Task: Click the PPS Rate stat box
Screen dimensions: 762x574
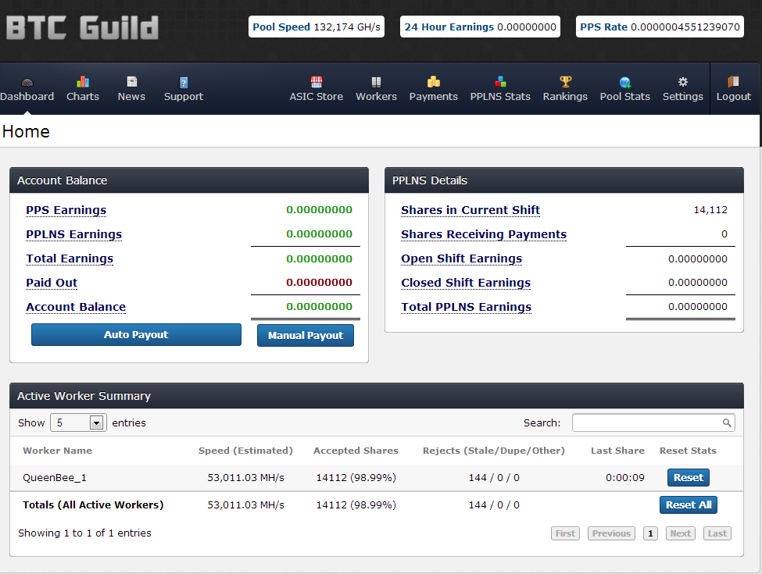Action: 660,27
